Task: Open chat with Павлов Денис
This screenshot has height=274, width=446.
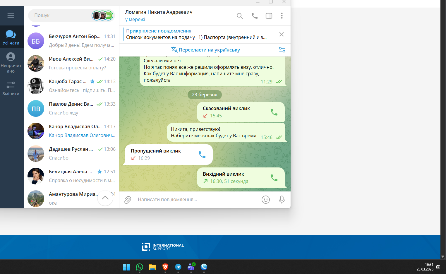Action: [x=72, y=108]
